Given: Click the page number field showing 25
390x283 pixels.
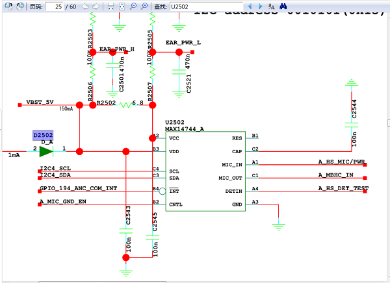Looking at the screenshot, I should tap(60, 6).
